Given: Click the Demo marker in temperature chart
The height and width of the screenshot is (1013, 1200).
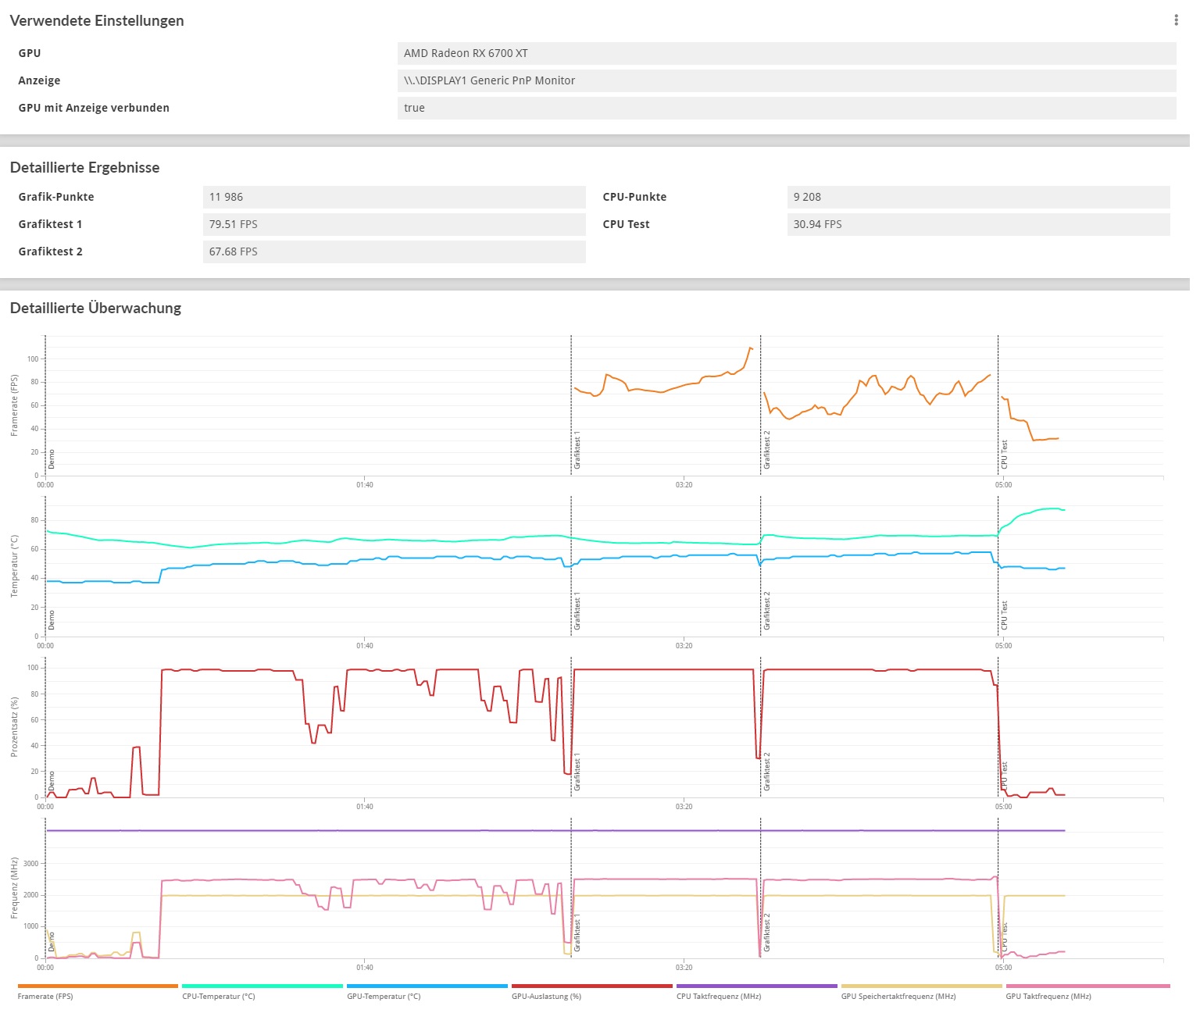Looking at the screenshot, I should tap(52, 620).
